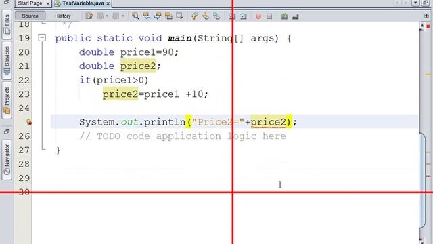The image size is (433, 244).
Task: Click the Forward navigation icon in editor toolbar
Action: pyautogui.click(x=116, y=16)
